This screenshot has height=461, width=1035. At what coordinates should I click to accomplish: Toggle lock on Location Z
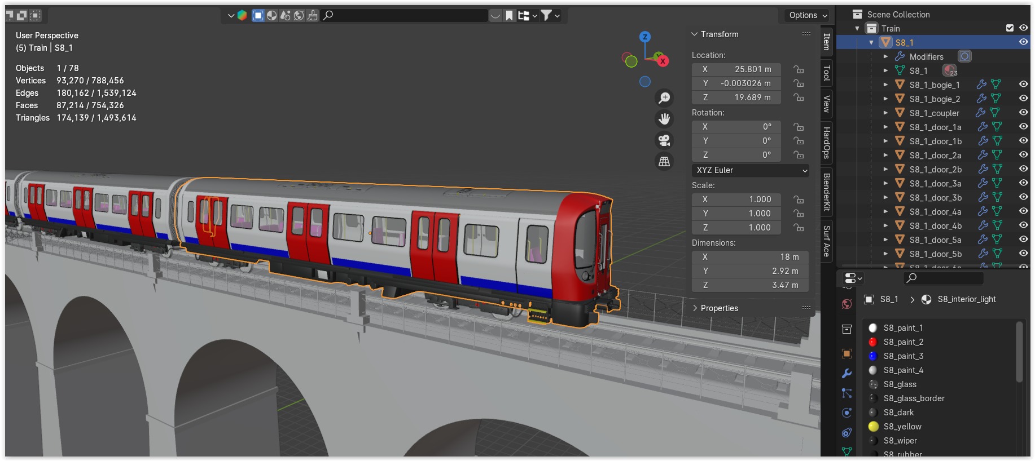799,97
